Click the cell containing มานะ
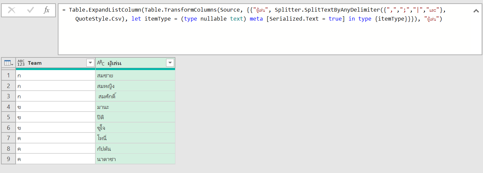This screenshot has height=173, width=483. coord(135,107)
